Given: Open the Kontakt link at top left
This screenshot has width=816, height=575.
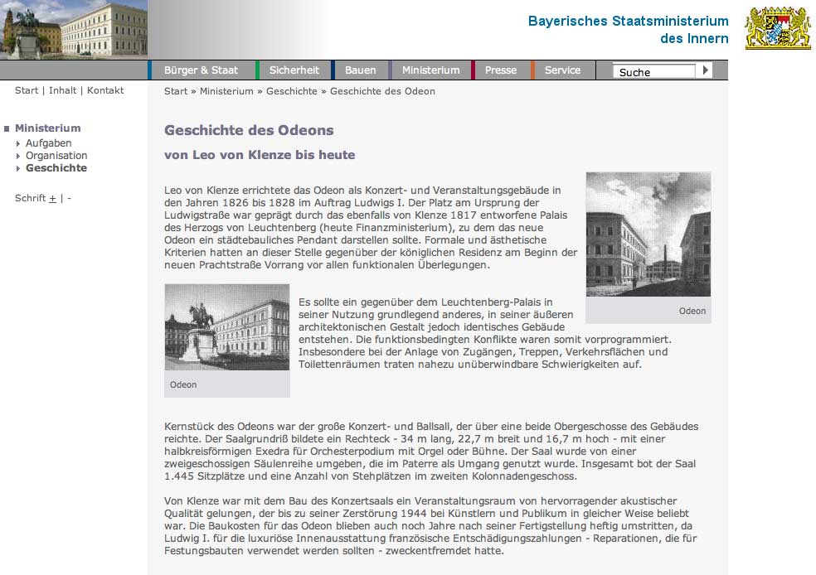Looking at the screenshot, I should (x=105, y=90).
